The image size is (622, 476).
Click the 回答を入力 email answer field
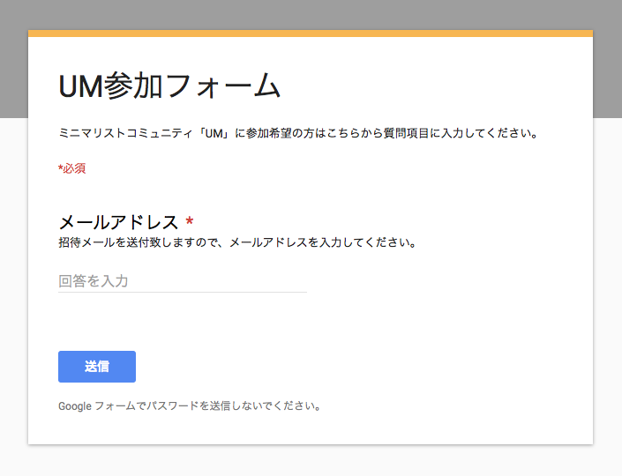pos(183,281)
